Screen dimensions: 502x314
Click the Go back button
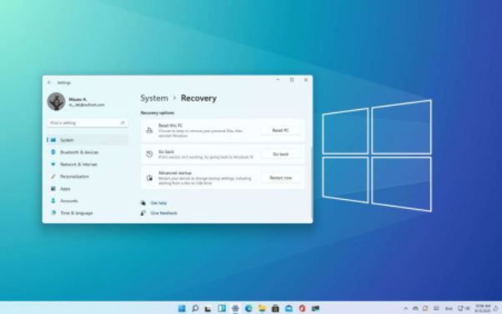click(x=280, y=154)
